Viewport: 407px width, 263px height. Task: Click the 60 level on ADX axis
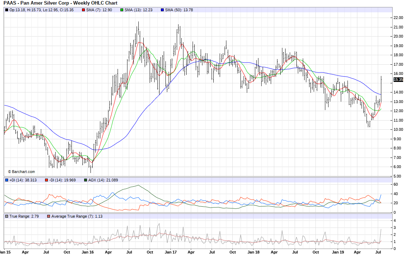pos(396,184)
